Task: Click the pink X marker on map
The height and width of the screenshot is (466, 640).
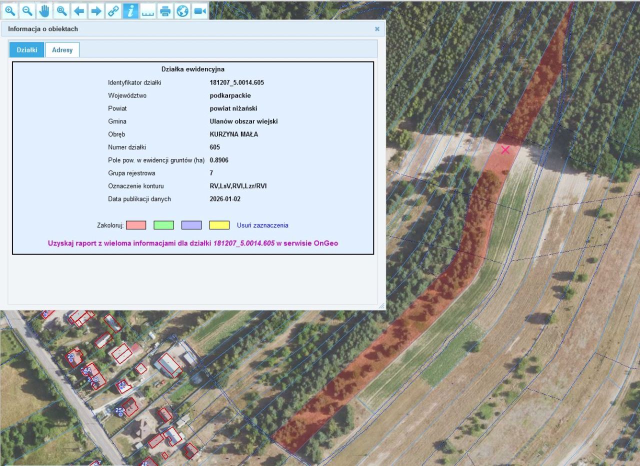Action: 505,149
